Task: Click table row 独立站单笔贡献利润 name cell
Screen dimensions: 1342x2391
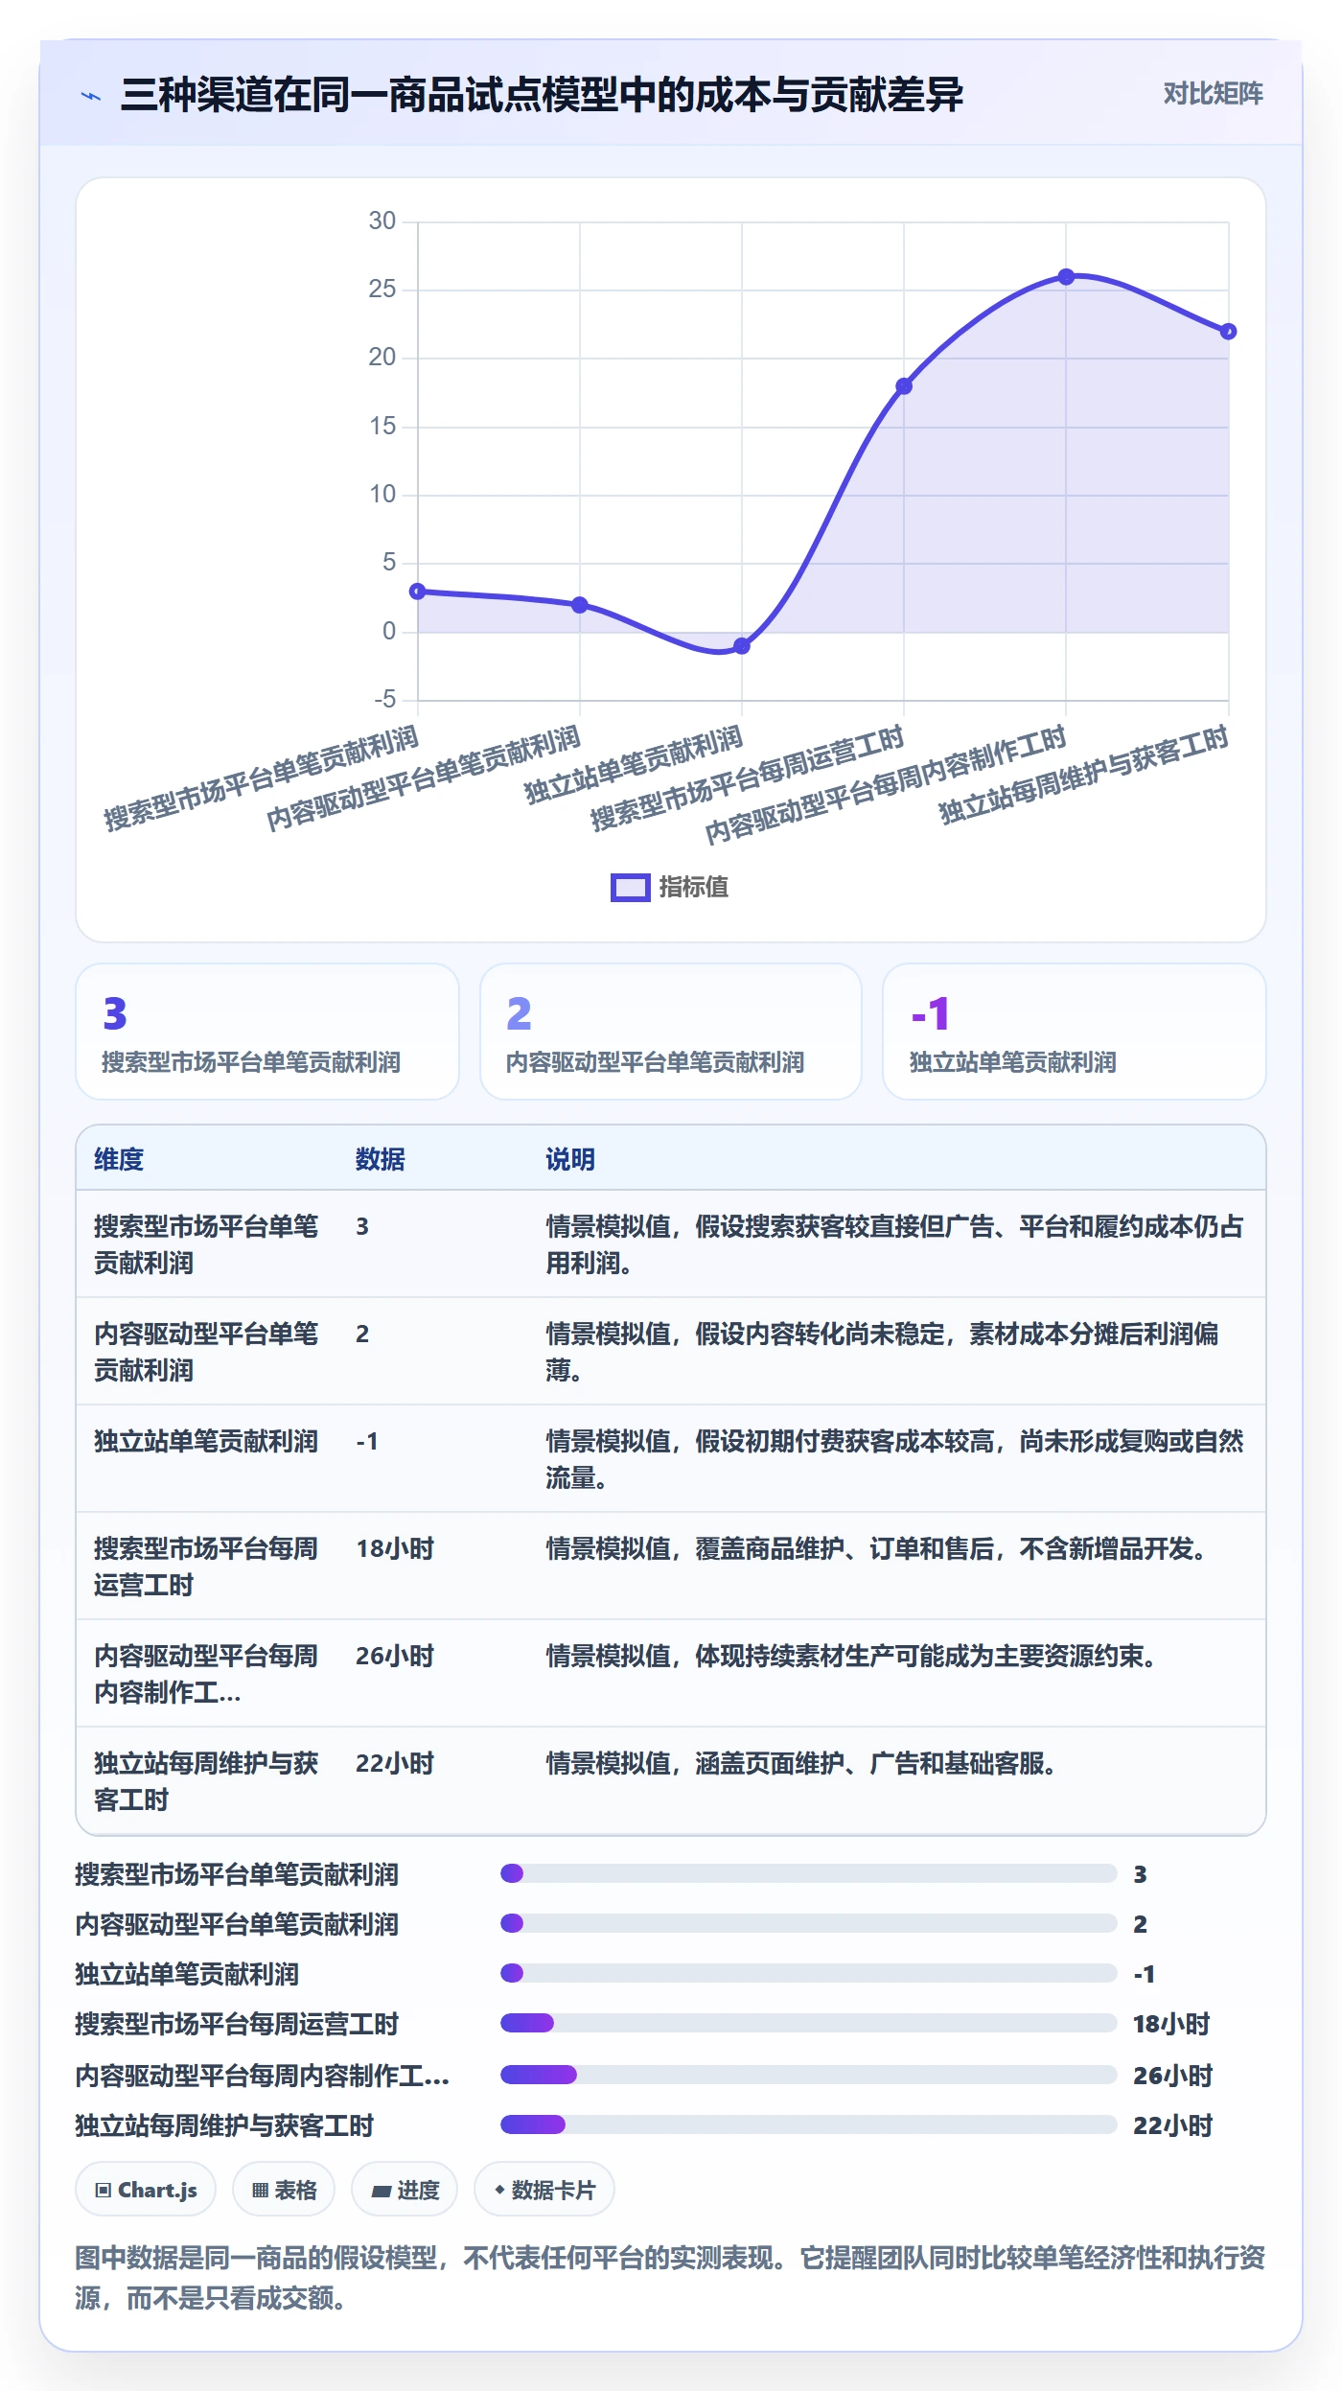Action: (206, 1441)
